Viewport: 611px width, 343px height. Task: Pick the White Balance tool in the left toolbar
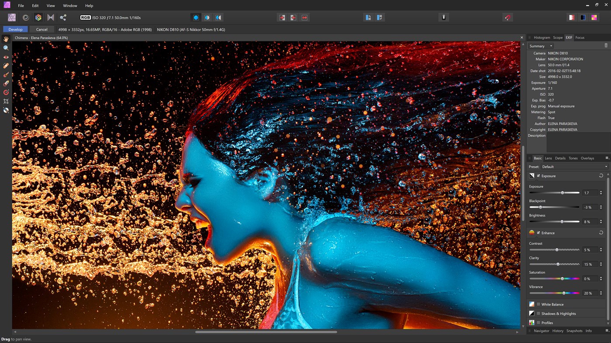tap(6, 110)
